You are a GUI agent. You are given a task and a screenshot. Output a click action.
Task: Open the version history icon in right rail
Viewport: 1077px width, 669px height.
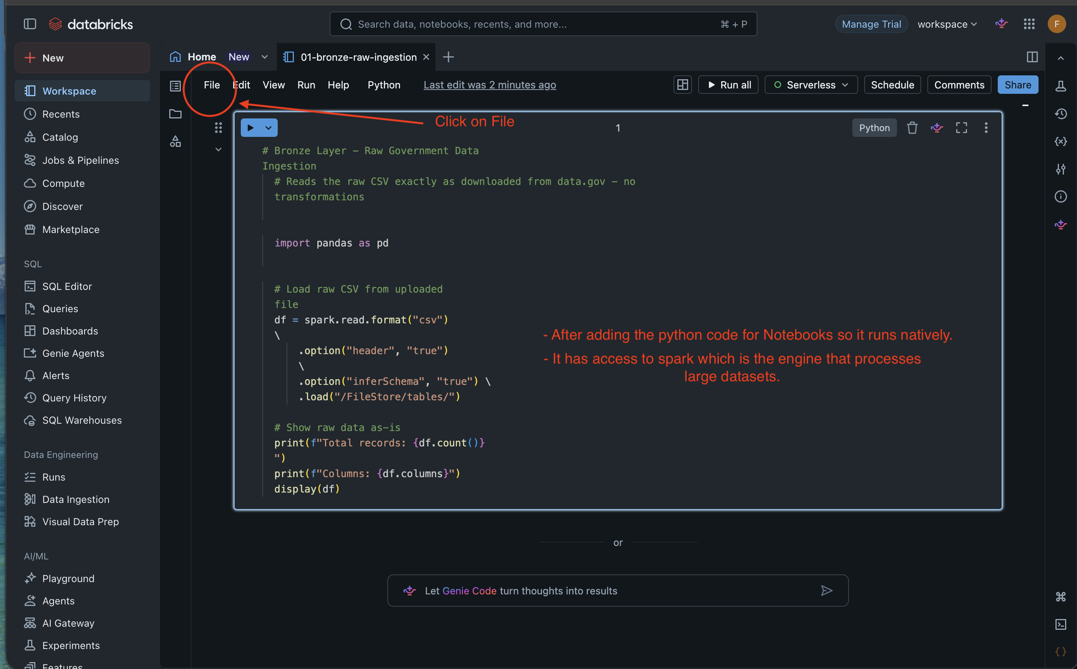[x=1060, y=114]
